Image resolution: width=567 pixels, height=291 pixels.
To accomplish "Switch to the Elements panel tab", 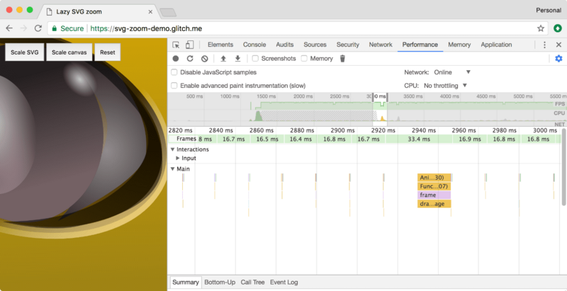I will (x=220, y=45).
